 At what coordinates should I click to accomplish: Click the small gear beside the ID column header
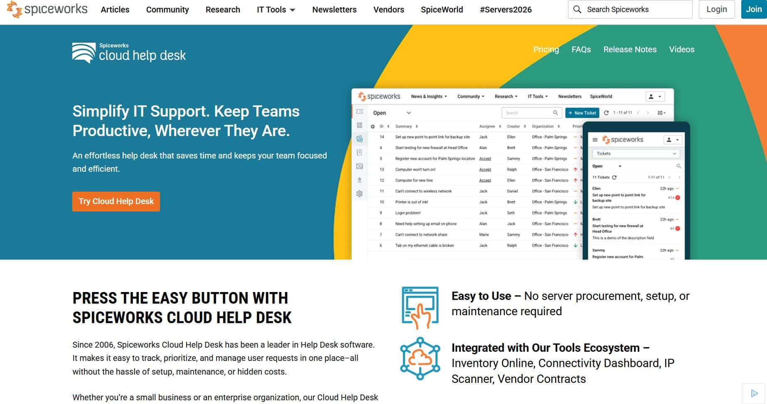click(x=373, y=127)
